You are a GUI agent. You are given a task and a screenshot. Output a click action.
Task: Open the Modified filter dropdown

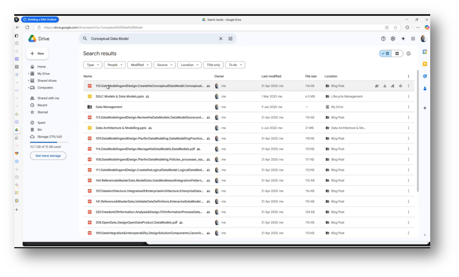coord(140,65)
